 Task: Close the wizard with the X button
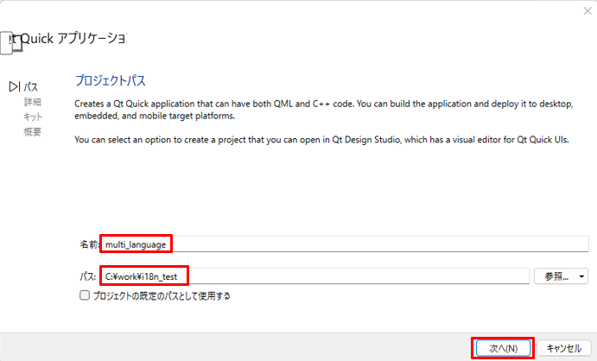[x=587, y=10]
